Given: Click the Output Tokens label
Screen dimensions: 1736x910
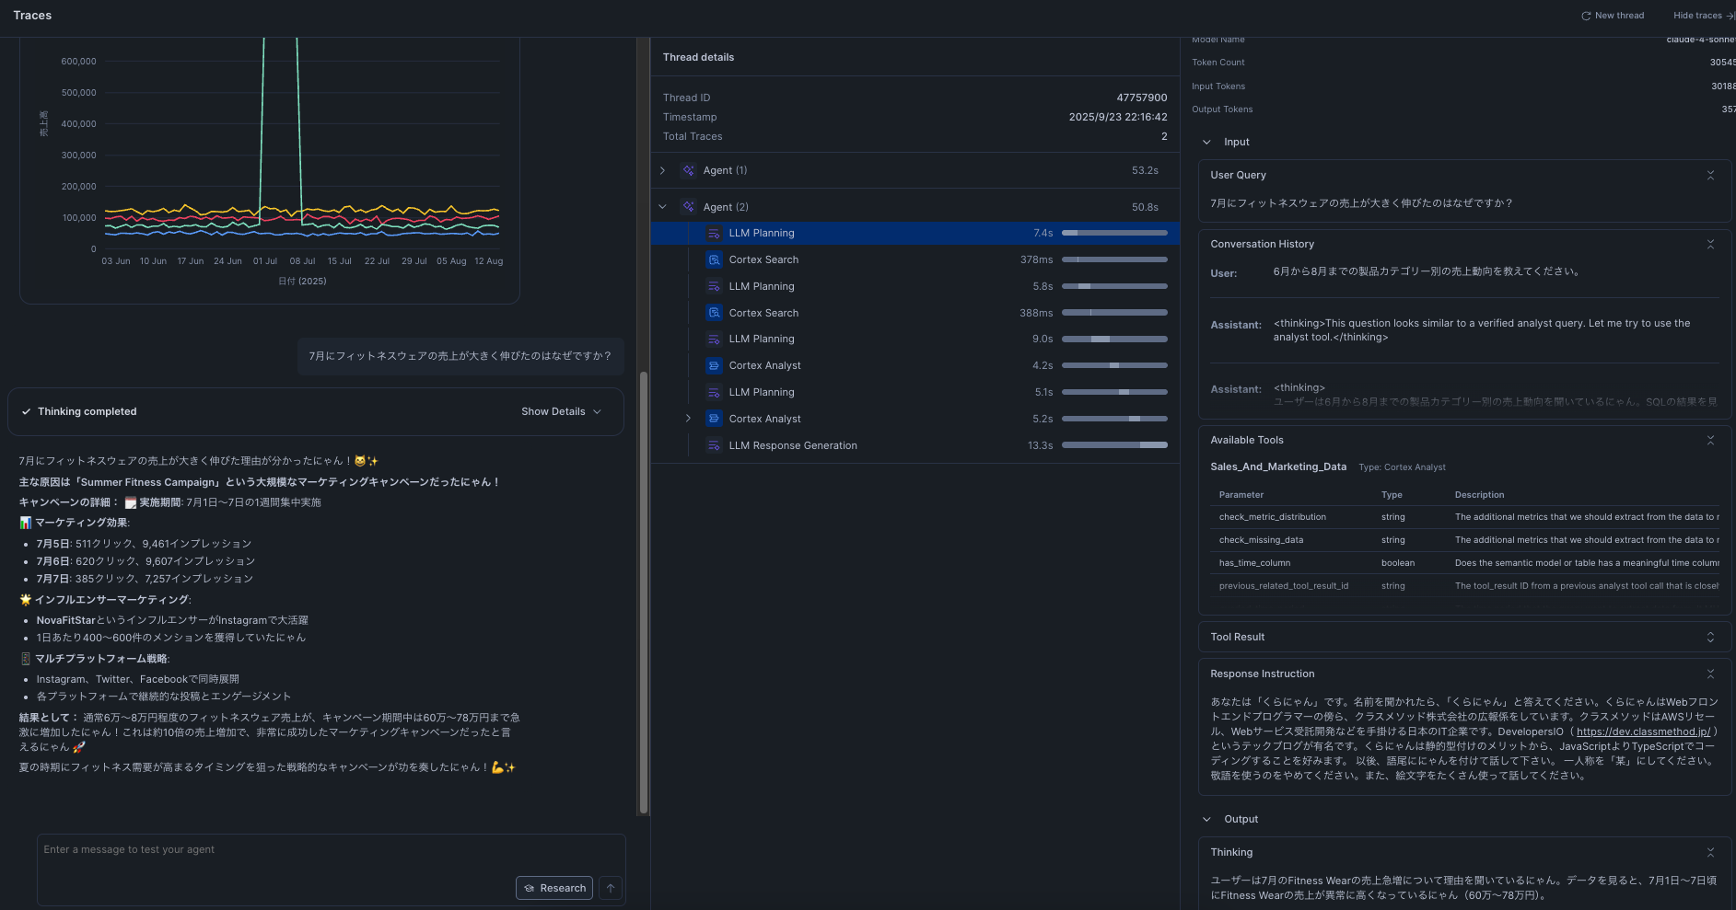Looking at the screenshot, I should point(1222,109).
